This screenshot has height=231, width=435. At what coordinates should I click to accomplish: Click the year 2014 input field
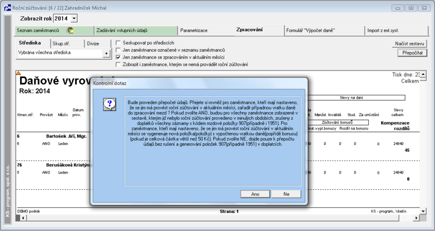tap(62, 18)
